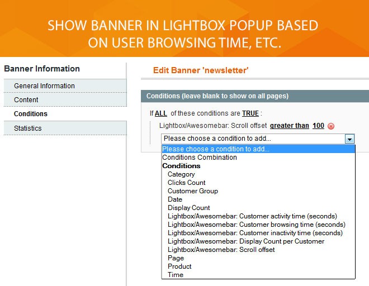Select Customer Group condition option
The width and height of the screenshot is (369, 286).
(x=193, y=191)
